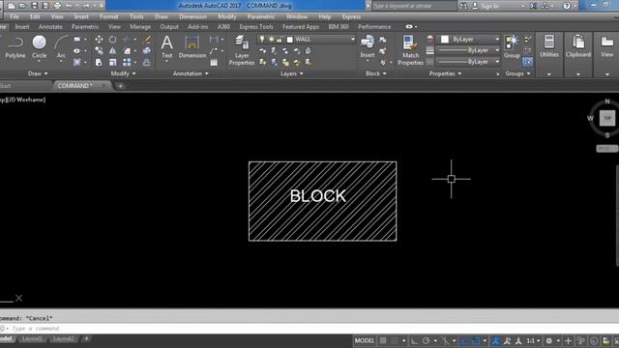Click the Mirror tool icon
619x348 pixels.
point(112,50)
